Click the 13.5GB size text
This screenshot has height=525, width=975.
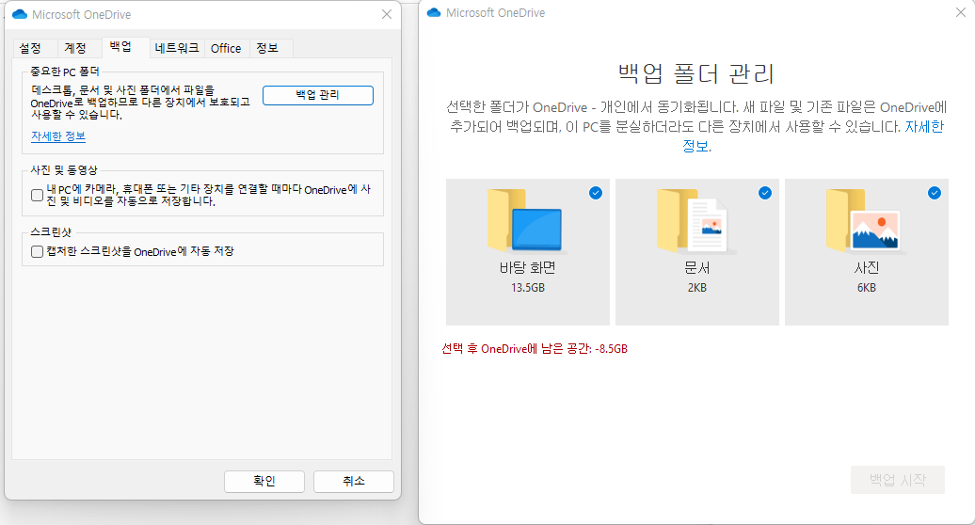528,288
